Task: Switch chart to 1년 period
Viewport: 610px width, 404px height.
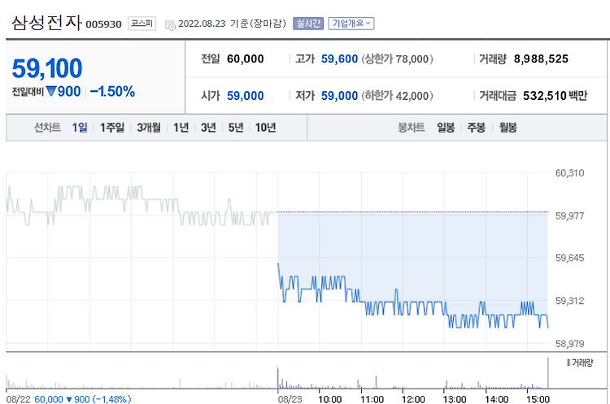Action: 181,127
